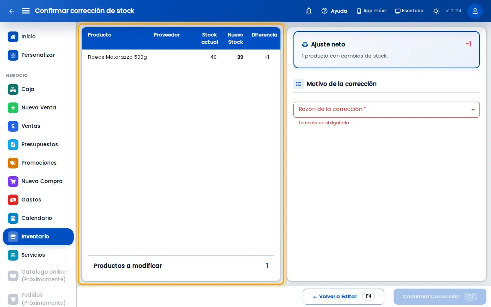
Task: Open the Ayuda help link
Action: 334,11
